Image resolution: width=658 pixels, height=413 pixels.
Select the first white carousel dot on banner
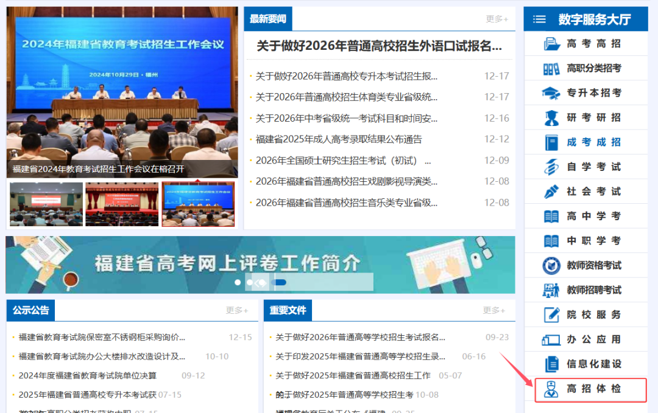tap(238, 282)
